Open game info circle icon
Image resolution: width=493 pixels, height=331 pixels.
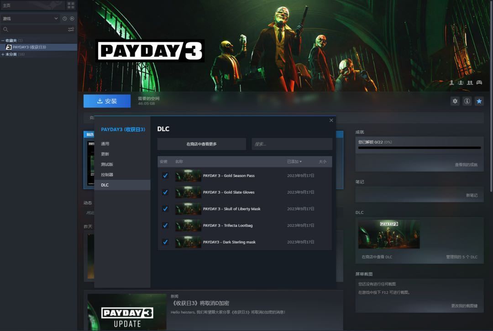pyautogui.click(x=467, y=101)
